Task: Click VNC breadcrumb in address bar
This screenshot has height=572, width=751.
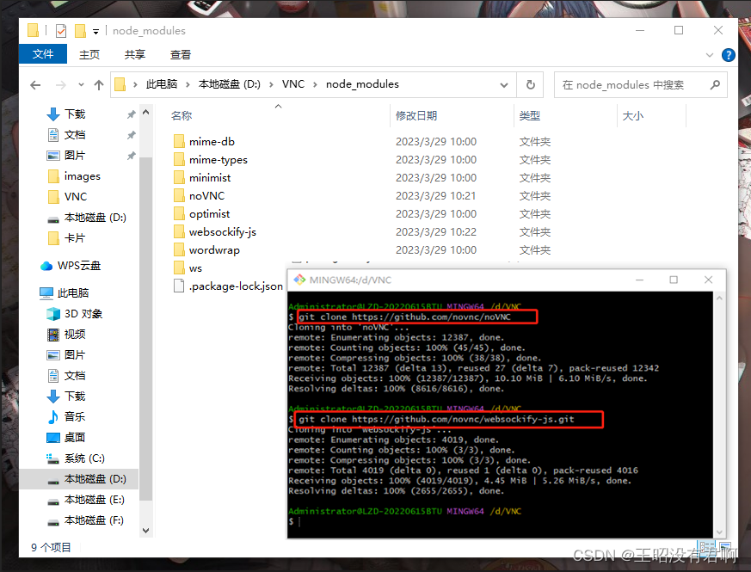Action: tap(293, 84)
